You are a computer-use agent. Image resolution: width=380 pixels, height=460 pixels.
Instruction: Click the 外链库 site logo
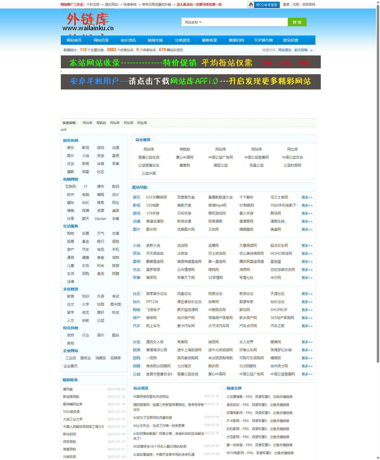point(88,22)
